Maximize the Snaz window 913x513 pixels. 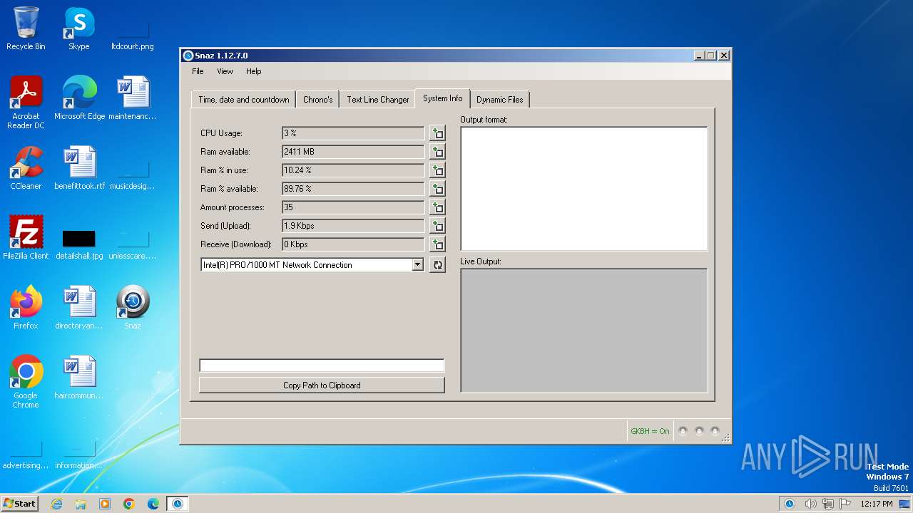pos(711,56)
